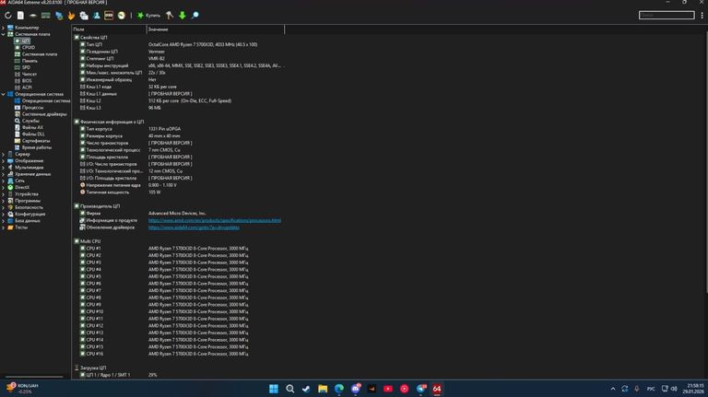Expand the Сеть tree node

click(x=4, y=181)
